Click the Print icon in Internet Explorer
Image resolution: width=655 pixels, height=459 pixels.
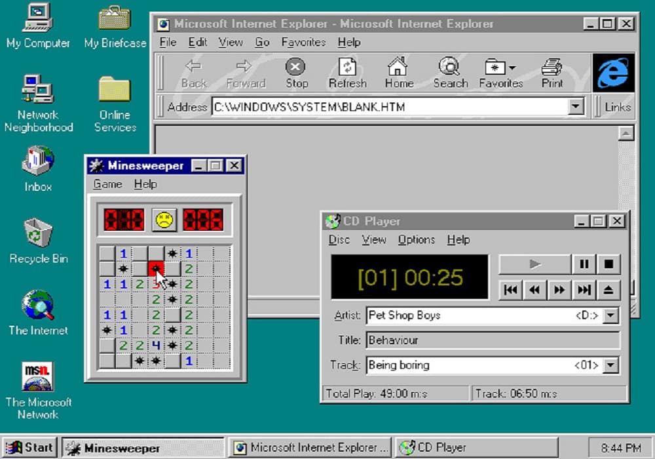point(551,68)
